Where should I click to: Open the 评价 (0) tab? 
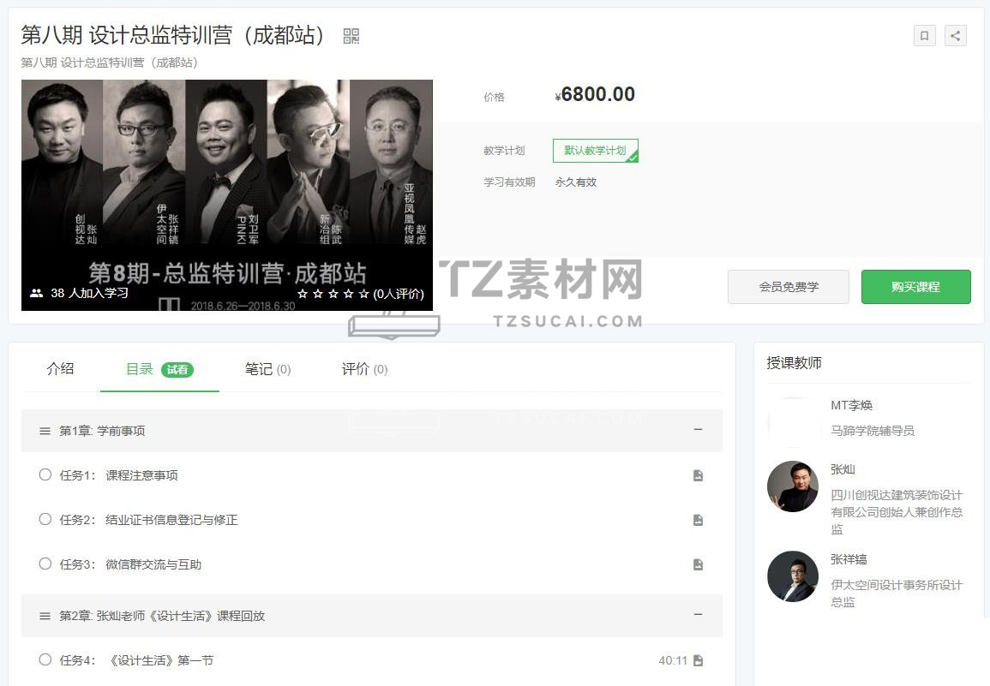(x=364, y=369)
